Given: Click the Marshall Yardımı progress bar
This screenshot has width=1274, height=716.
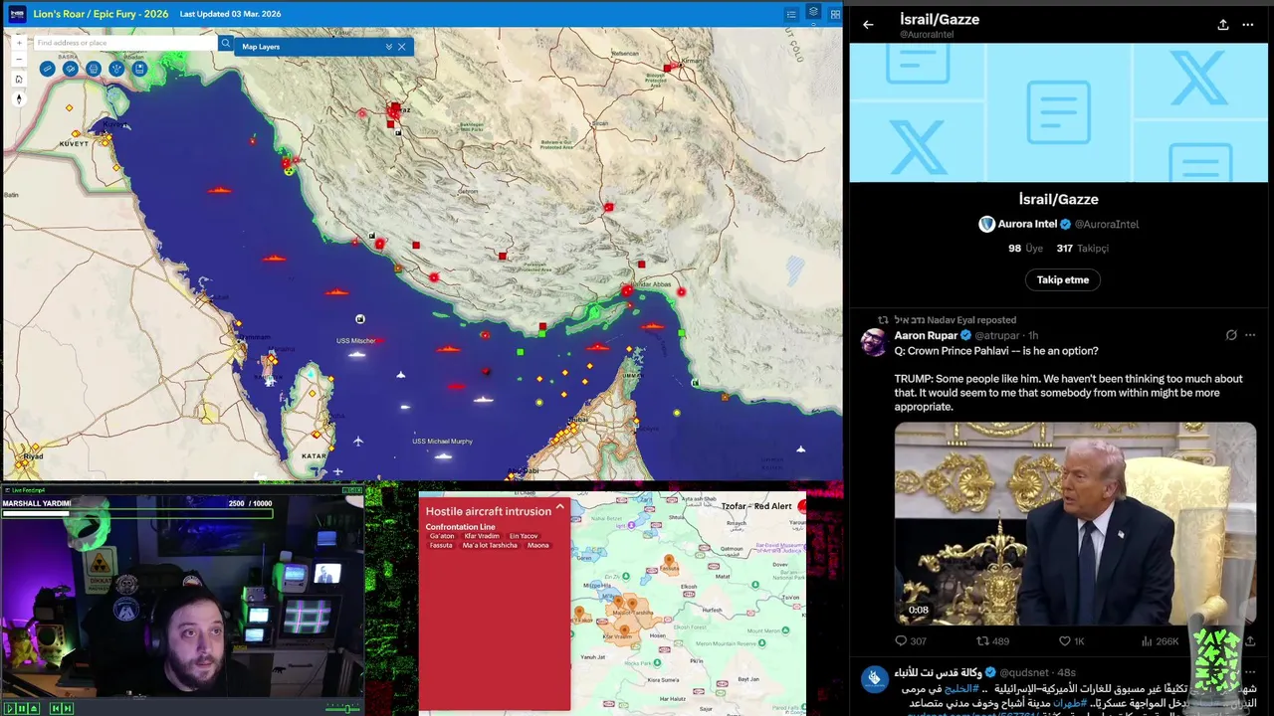Looking at the screenshot, I should pyautogui.click(x=136, y=513).
